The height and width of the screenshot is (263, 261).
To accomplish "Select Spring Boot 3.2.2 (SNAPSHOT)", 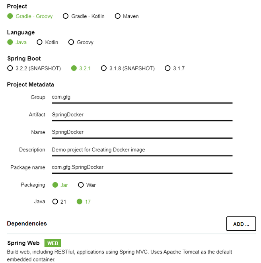I will (10, 68).
